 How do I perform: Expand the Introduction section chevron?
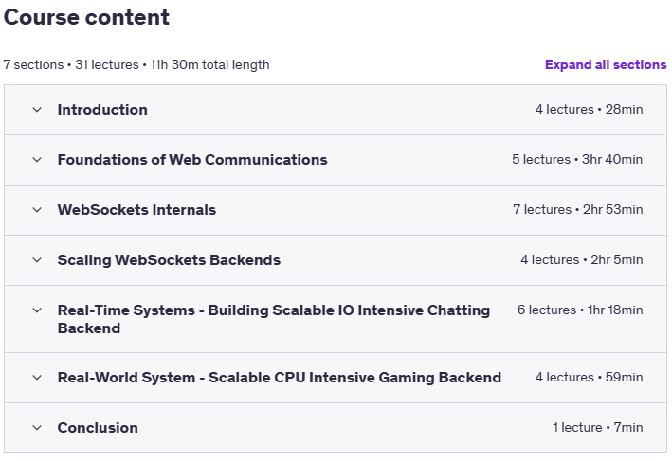coord(37,110)
